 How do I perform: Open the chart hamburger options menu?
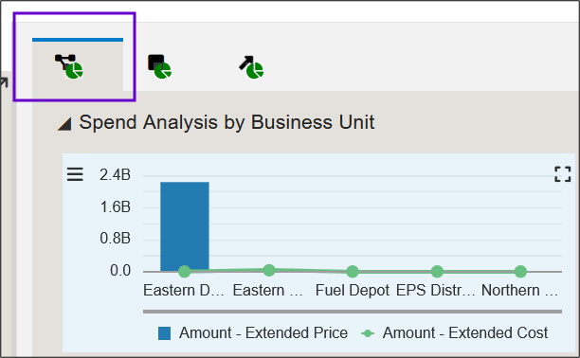75,174
